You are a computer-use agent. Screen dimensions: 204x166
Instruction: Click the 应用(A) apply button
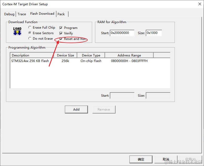tap(191, 159)
